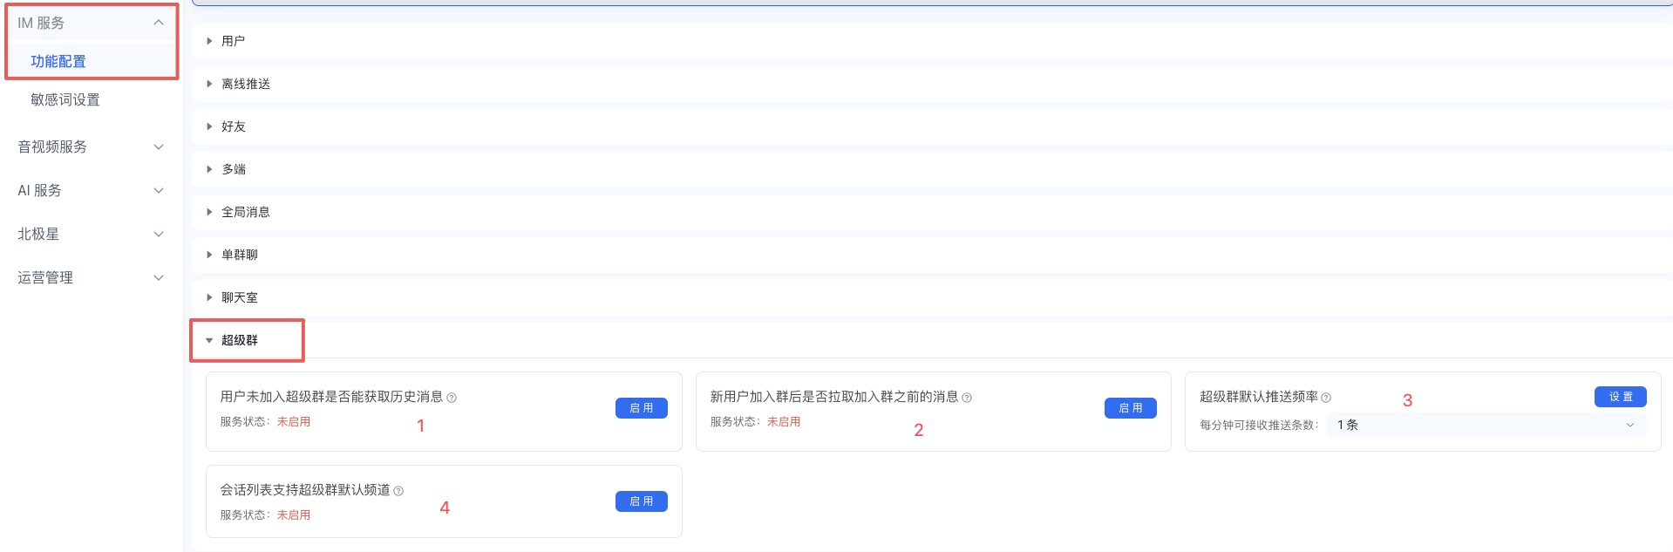Click help icon beside 用户未加入超级群是否能获取历史消息

[x=452, y=398]
